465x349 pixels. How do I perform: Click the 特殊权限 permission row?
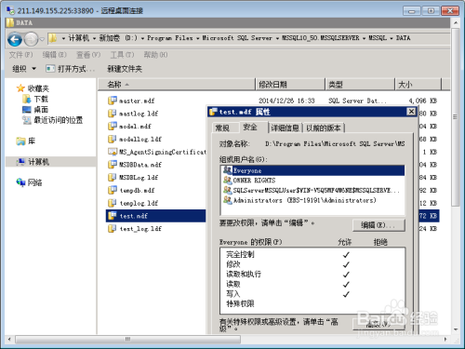(312, 303)
